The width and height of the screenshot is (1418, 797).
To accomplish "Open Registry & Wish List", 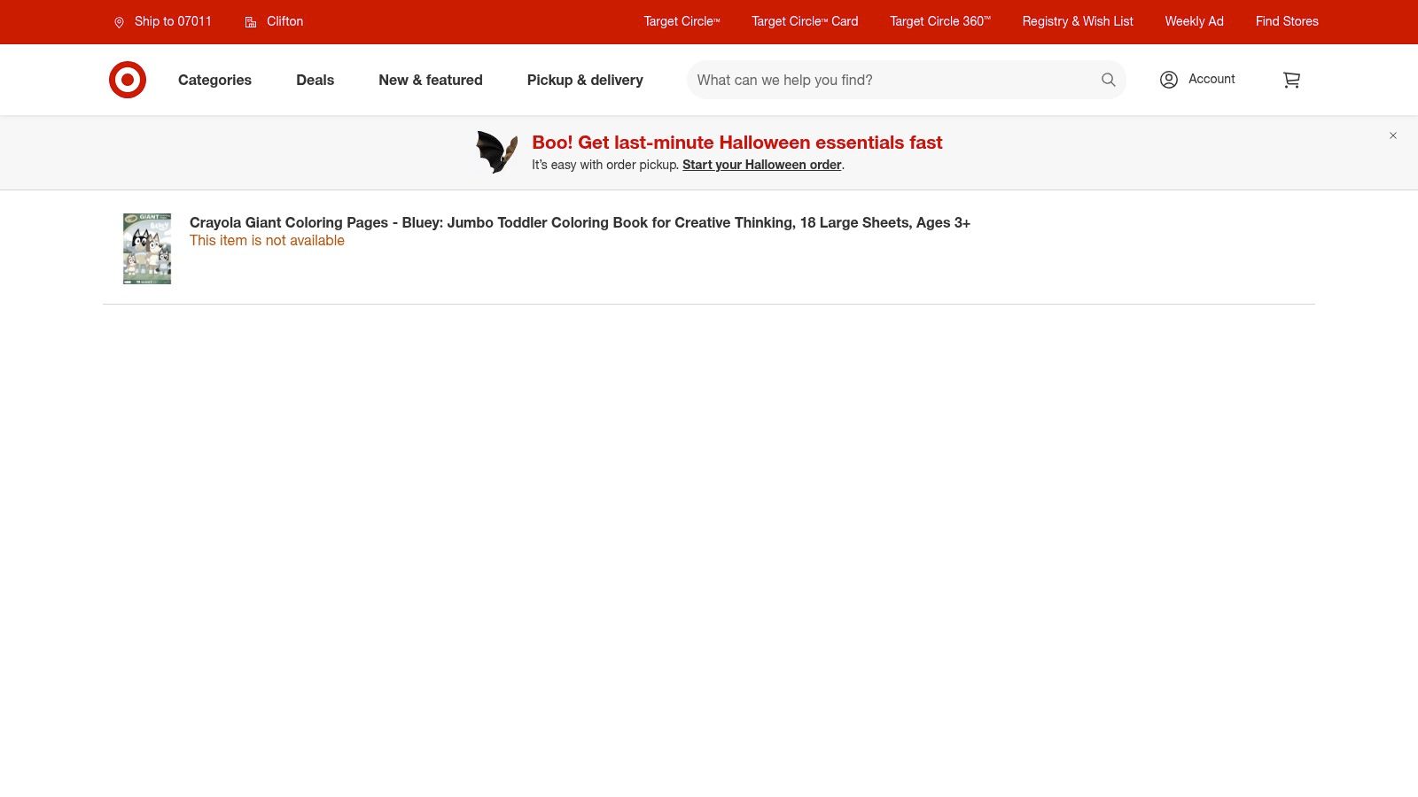I will pos(1077,21).
